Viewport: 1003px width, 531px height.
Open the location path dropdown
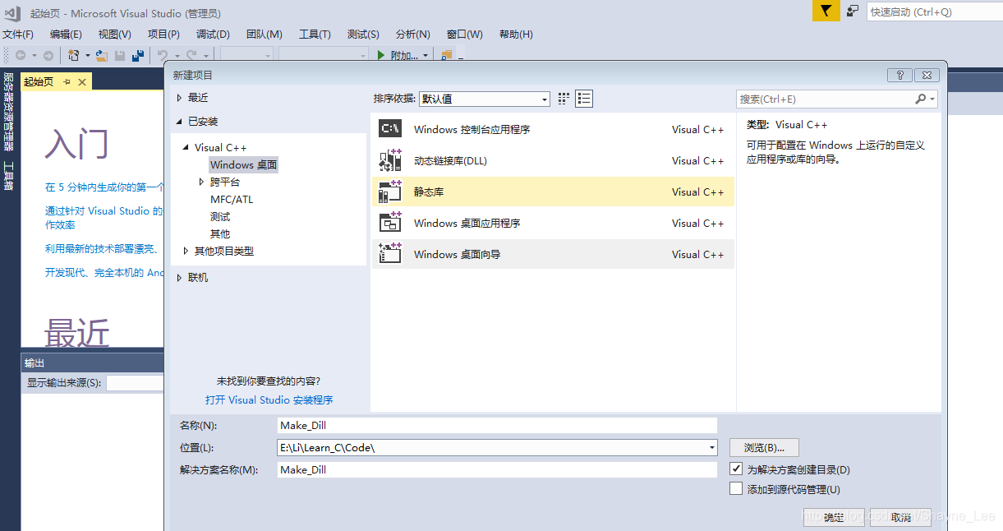(x=711, y=447)
